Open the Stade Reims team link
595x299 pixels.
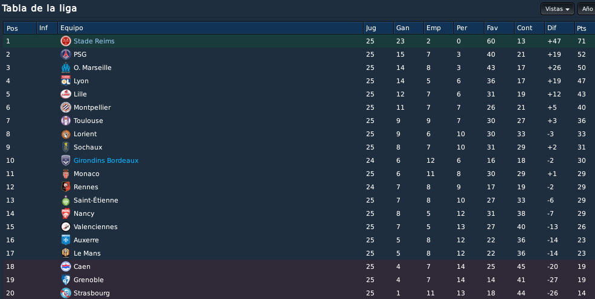[94, 41]
